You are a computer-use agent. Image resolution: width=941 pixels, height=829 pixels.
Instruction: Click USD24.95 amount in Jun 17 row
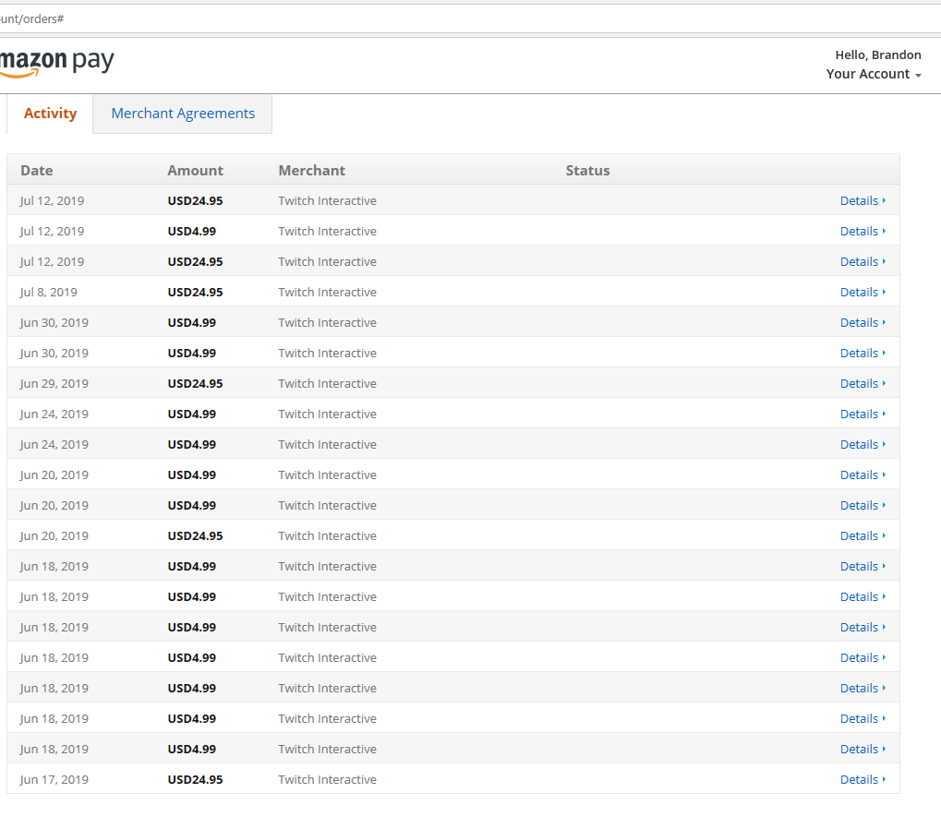point(195,779)
